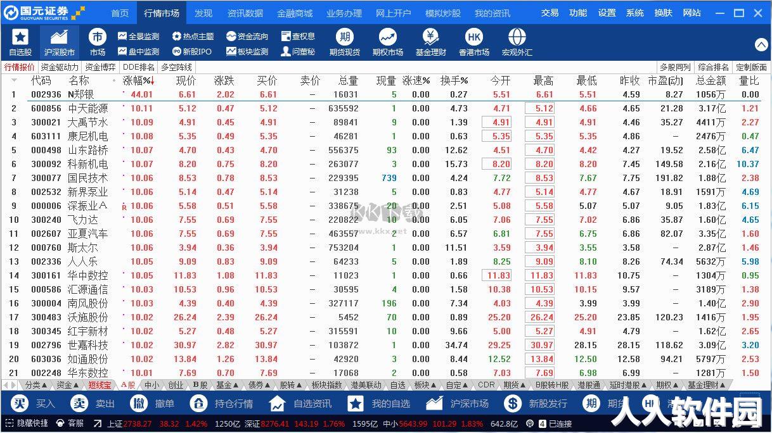Expand the 基金▲ bottom tab menu
Viewport: 772px width, 433px height.
[228, 385]
